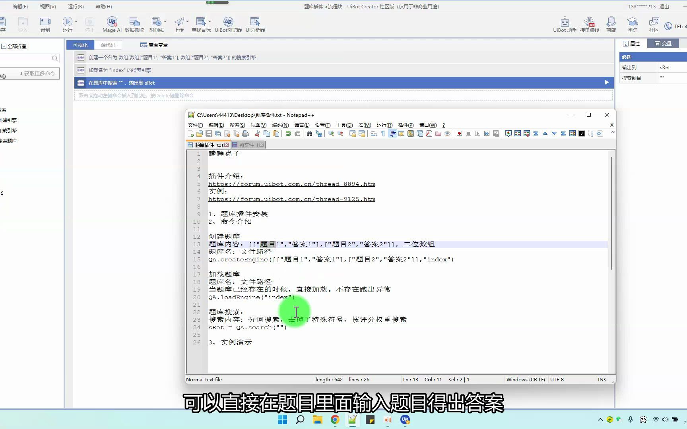Viewport: 687px width, 429px height.
Task: Select the 加载名为 "index" 的搜索引擎 command row
Action: pos(343,70)
